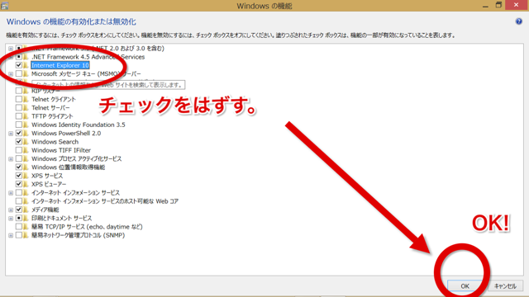Select the Windows TIFF IFilter label
The image size is (529, 297).
[x=61, y=150]
